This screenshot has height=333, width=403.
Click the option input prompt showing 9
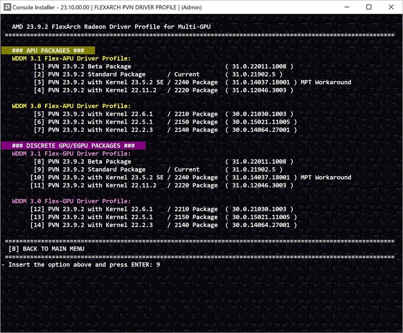(83, 265)
